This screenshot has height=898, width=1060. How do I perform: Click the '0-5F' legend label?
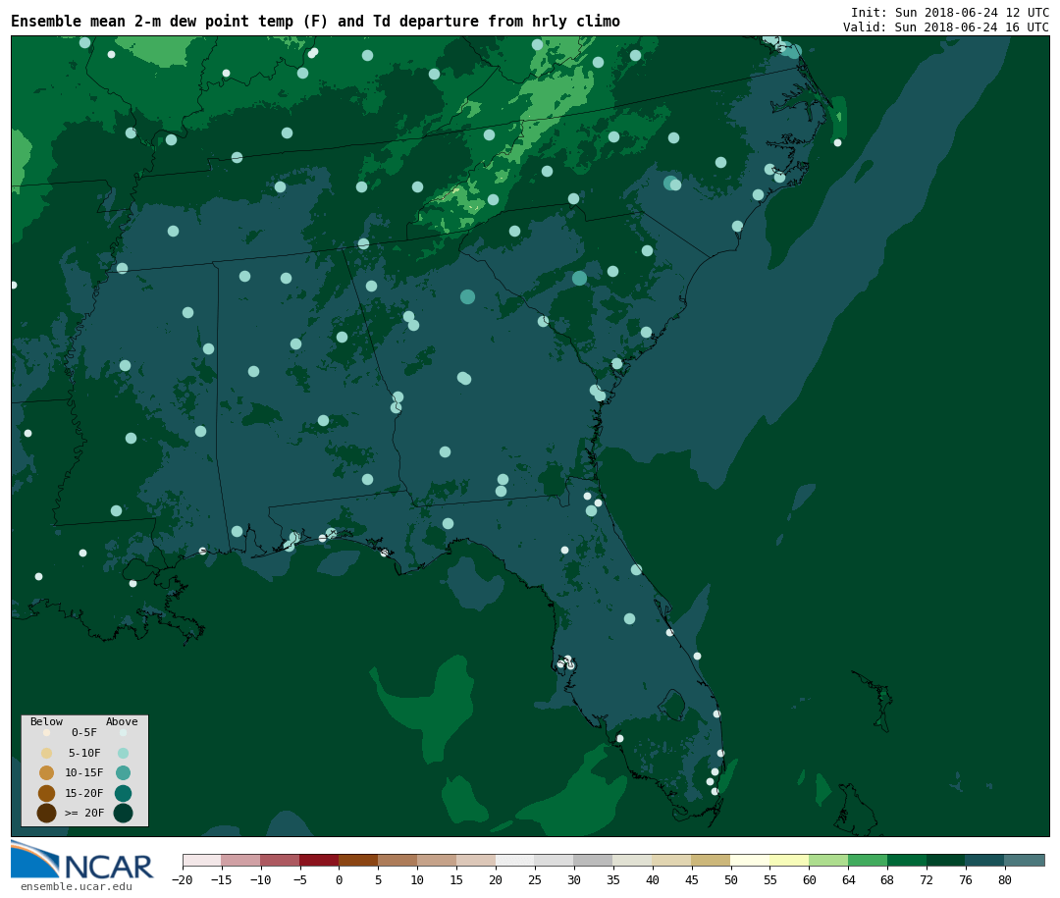(x=84, y=732)
